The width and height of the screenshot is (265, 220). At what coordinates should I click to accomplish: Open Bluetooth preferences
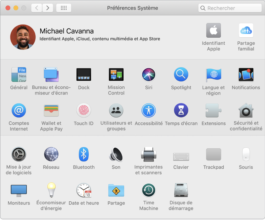pyautogui.click(x=84, y=154)
